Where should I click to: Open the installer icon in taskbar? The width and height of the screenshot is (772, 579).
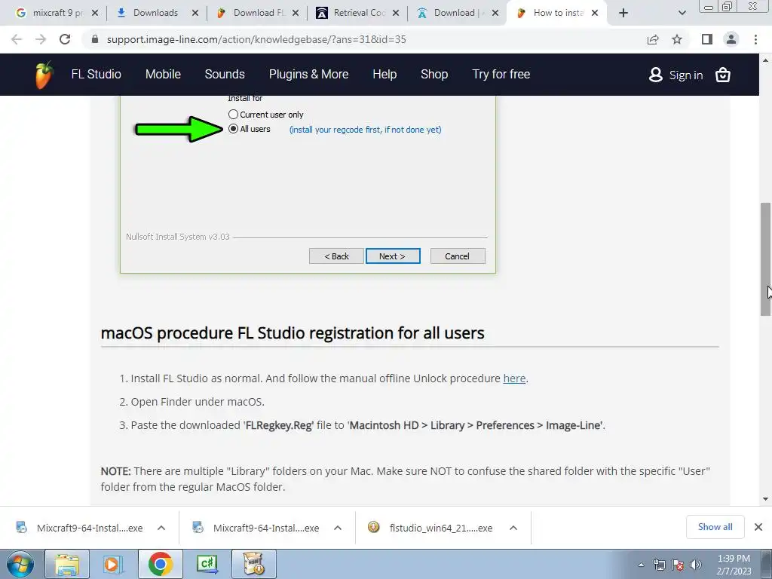253,564
